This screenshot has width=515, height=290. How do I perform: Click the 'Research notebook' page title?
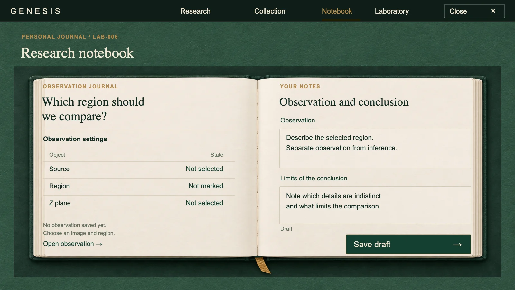77,53
